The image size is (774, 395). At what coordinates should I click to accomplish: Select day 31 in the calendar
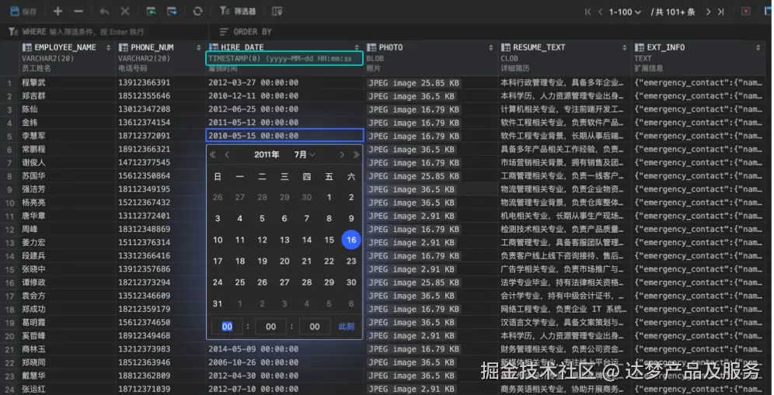click(x=218, y=303)
